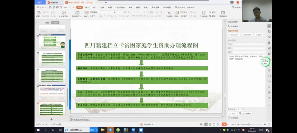Click the 文本框 text box icon
Viewport: 297px width, 133px height.
[169, 12]
